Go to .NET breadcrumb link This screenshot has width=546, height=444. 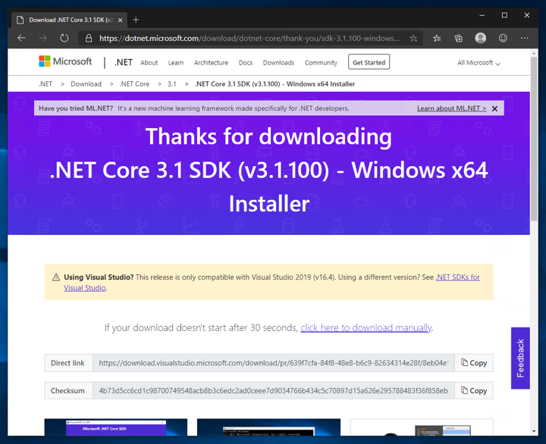coord(45,84)
